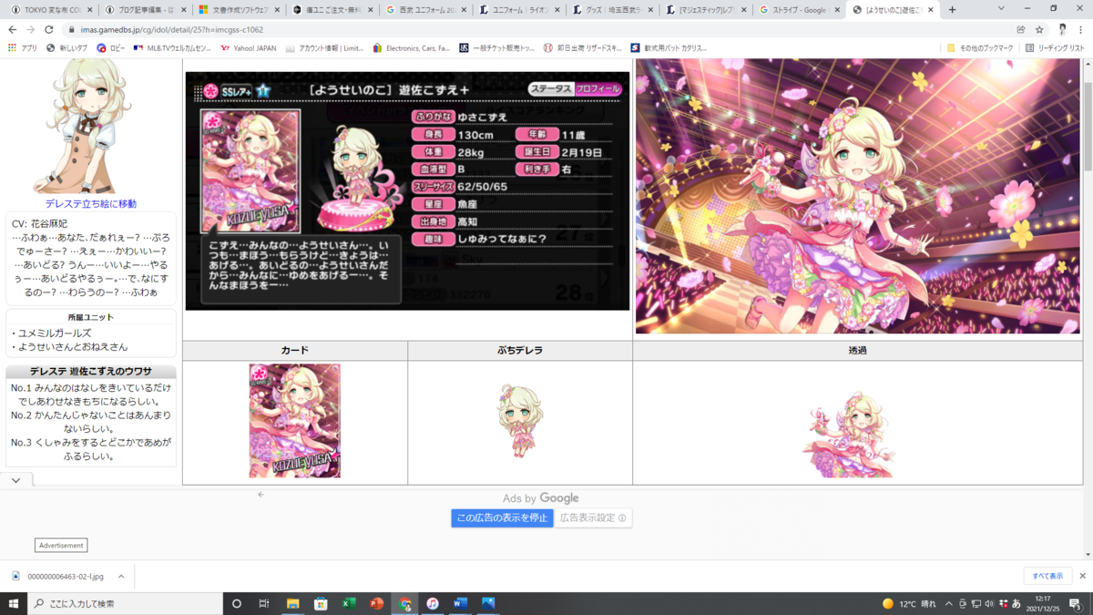Viewport: 1093px width, 615px height.
Task: Bookmark this page with the star icon
Action: (x=1039, y=29)
